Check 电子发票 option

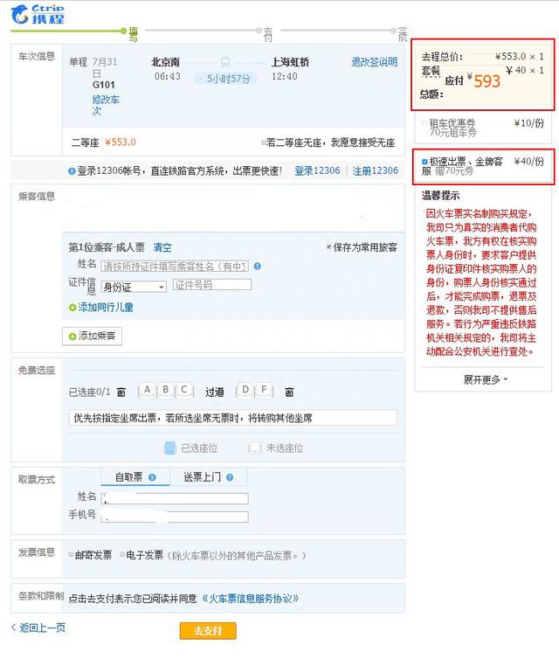[122, 554]
